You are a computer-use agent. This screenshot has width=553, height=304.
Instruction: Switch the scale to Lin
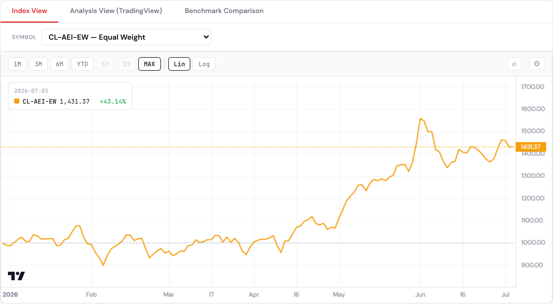click(x=179, y=64)
